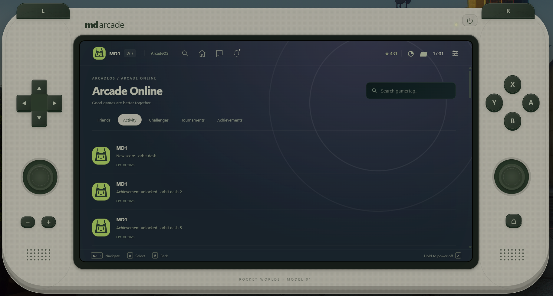Open the New score orbit dash entry
Viewport: 553px width, 296px height.
pos(274,156)
